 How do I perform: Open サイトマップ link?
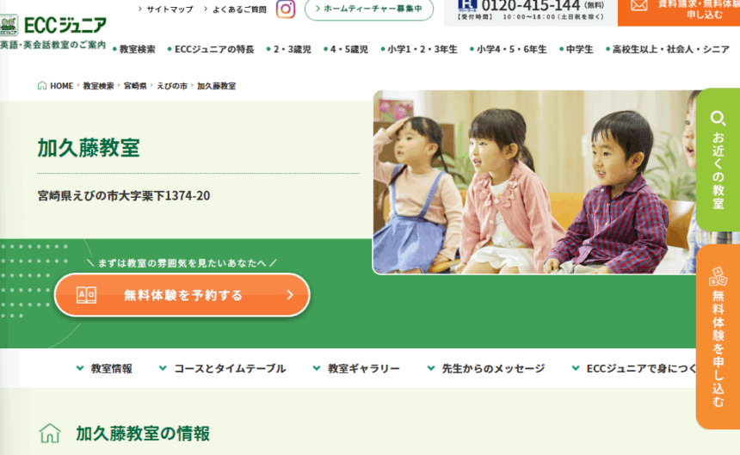(x=166, y=9)
